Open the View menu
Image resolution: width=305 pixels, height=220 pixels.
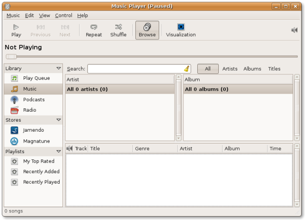click(x=44, y=15)
